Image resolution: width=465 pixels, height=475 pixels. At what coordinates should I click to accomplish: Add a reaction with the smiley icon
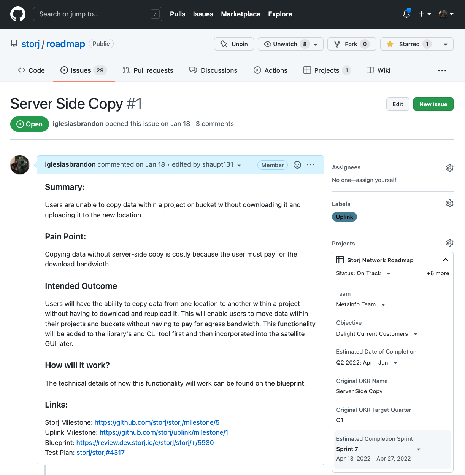pyautogui.click(x=297, y=165)
